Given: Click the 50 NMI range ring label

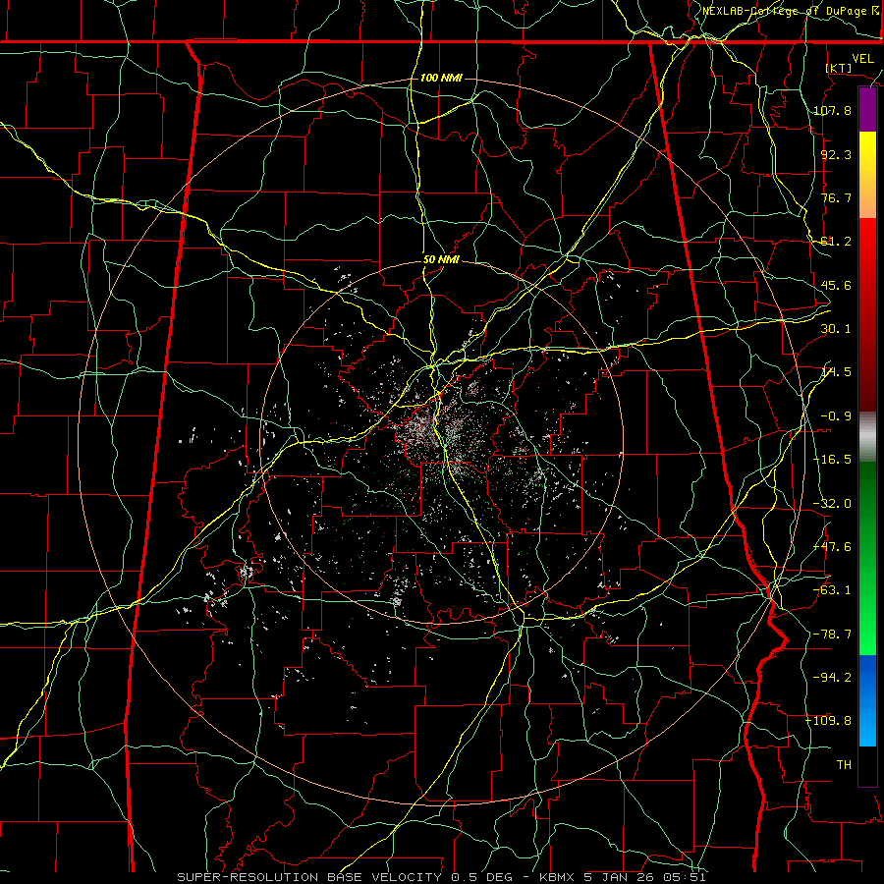Looking at the screenshot, I should [441, 260].
